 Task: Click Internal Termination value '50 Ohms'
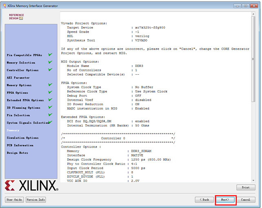[x=142, y=126]
